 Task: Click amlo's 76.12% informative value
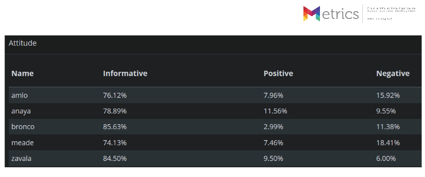pyautogui.click(x=115, y=95)
